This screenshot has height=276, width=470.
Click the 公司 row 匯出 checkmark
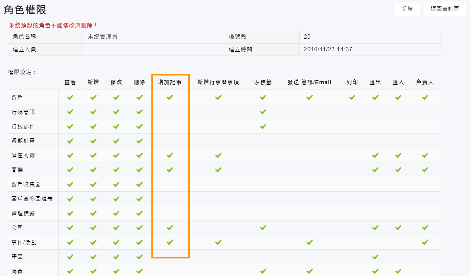pos(375,228)
